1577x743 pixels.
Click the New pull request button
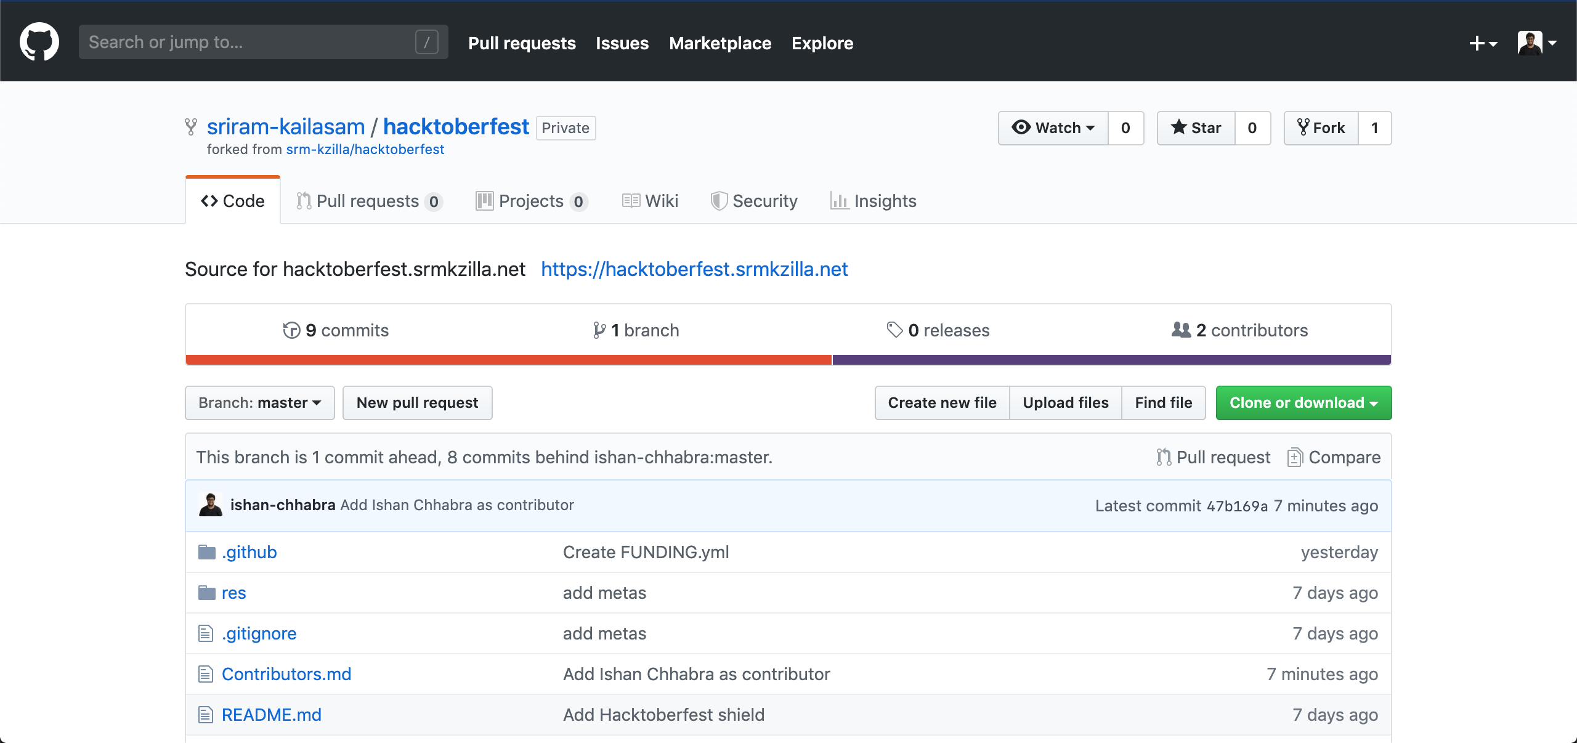click(x=417, y=402)
